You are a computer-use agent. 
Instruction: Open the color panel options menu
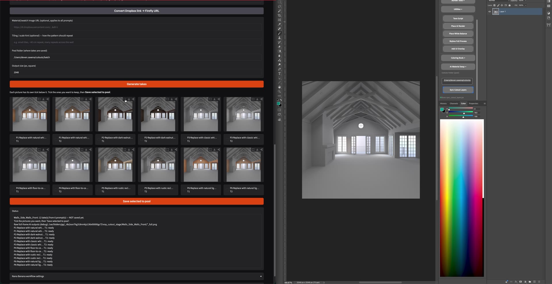484,104
